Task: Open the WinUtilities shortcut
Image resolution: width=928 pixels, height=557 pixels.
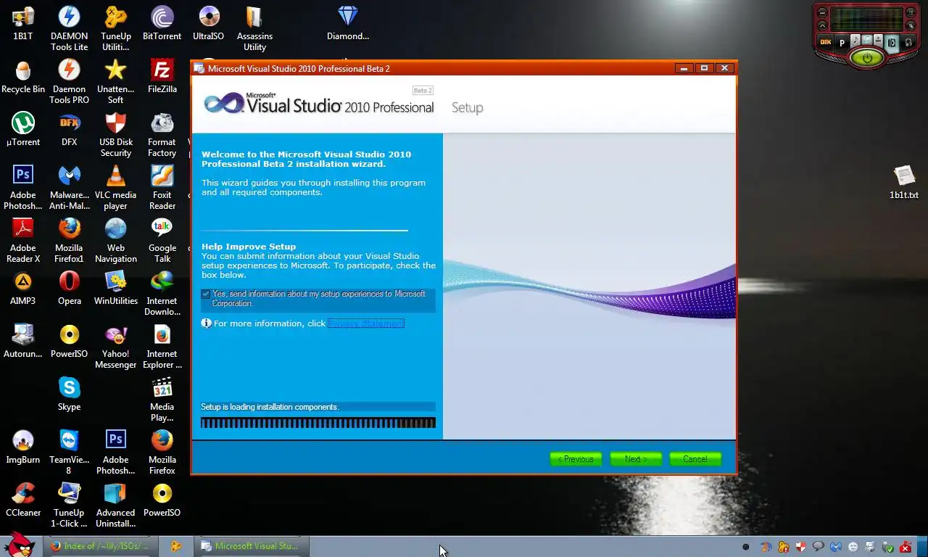Action: tap(116, 288)
